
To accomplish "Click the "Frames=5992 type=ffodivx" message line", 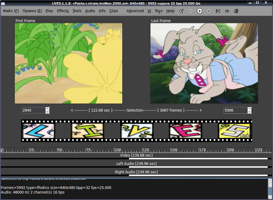I will pos(56,188).
